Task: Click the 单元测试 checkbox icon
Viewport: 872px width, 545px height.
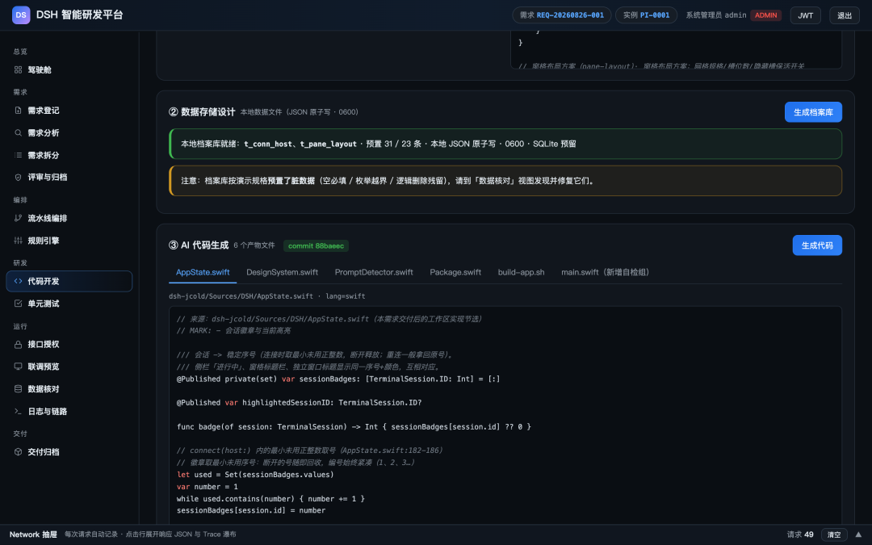Action: click(x=18, y=304)
